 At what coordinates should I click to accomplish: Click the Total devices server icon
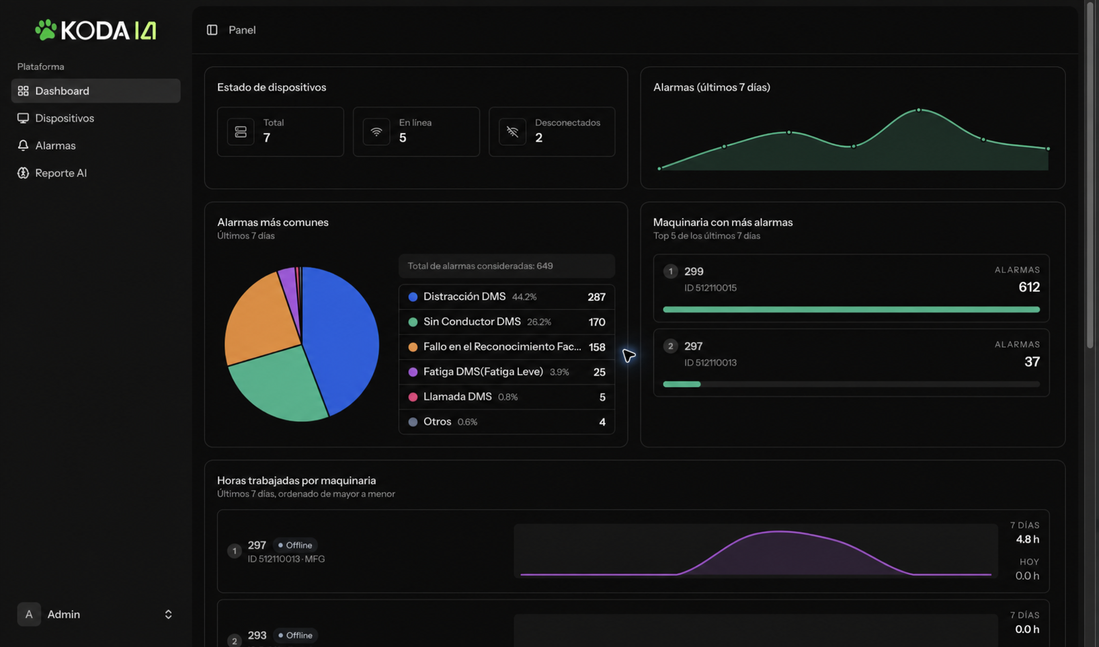[241, 132]
